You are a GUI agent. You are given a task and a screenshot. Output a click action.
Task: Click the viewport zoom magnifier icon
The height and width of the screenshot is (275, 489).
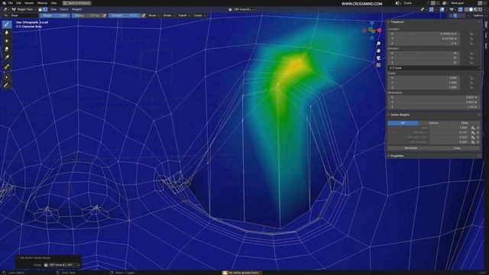[378, 44]
